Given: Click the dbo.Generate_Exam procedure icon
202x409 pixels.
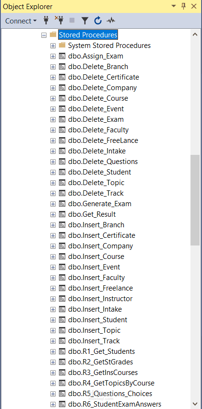Looking at the screenshot, I should 62,204.
